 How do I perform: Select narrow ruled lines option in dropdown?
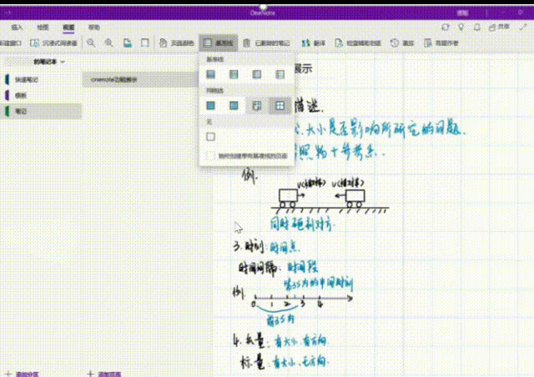[211, 74]
